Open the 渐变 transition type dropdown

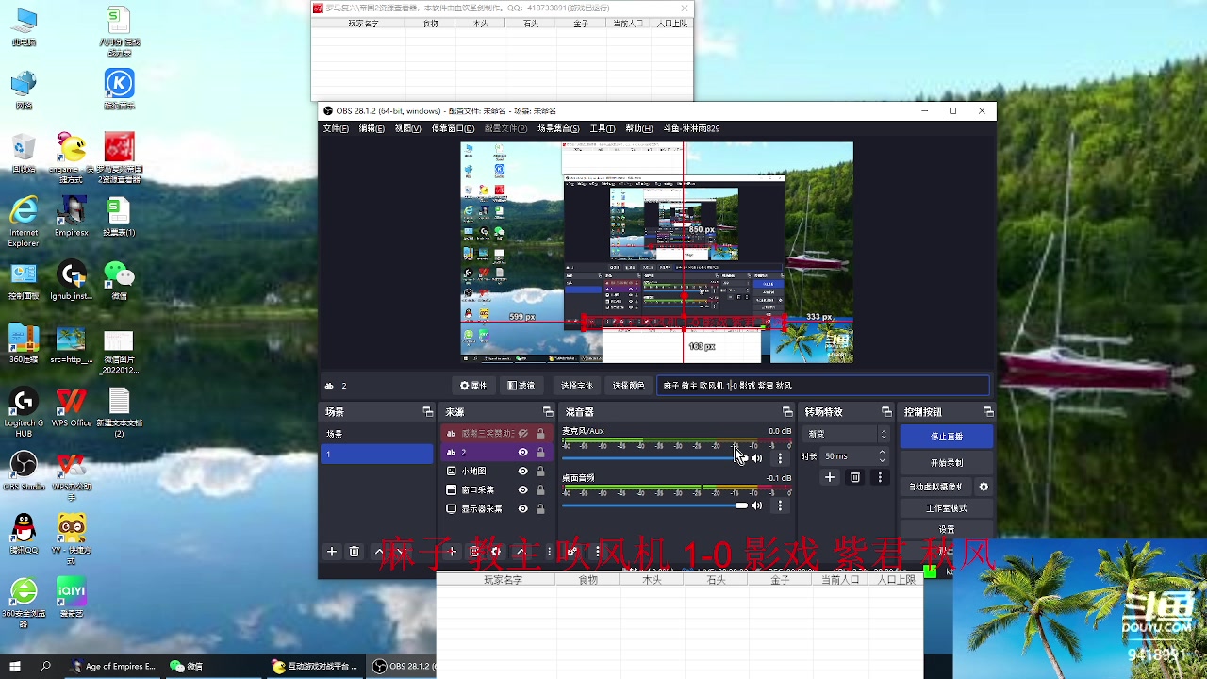coord(846,434)
